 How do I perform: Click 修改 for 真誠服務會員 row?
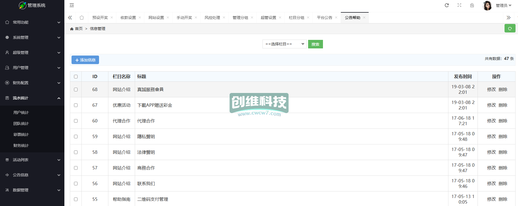click(x=491, y=89)
